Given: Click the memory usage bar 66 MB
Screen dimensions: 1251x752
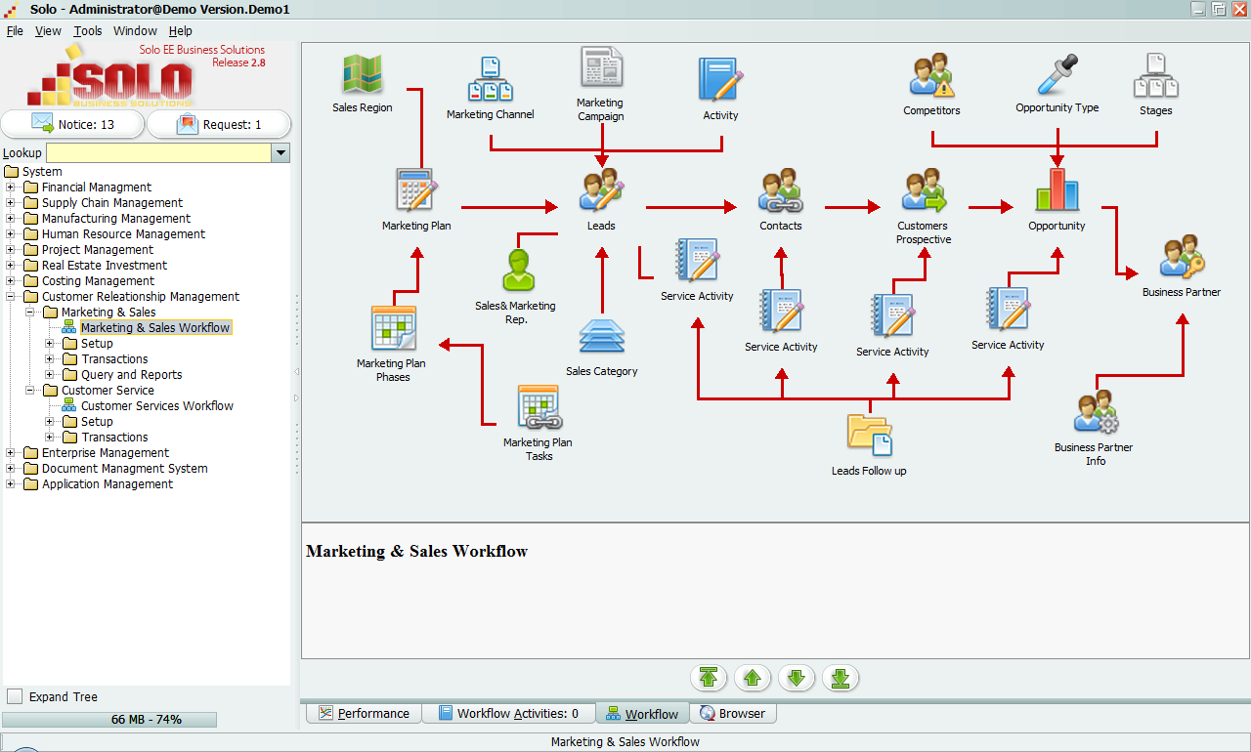Looking at the screenshot, I should [109, 720].
